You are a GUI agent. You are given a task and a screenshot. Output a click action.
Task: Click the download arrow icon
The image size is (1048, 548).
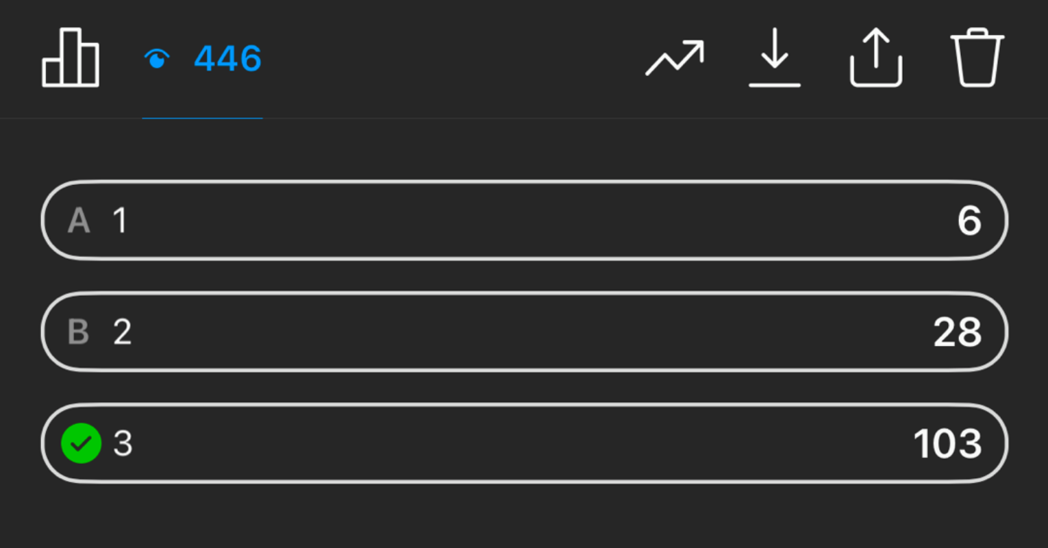click(775, 58)
